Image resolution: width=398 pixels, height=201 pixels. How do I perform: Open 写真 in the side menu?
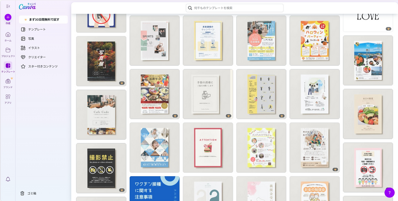[43, 39]
